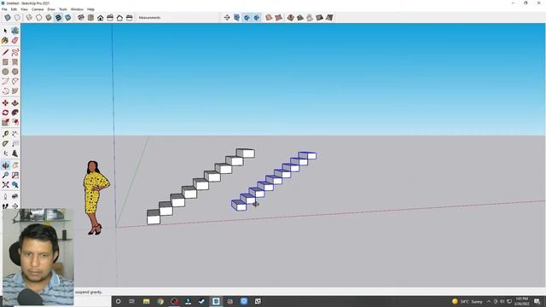The width and height of the screenshot is (546, 307).
Task: Select the 3-Point Arc tool
Action: 5,91
